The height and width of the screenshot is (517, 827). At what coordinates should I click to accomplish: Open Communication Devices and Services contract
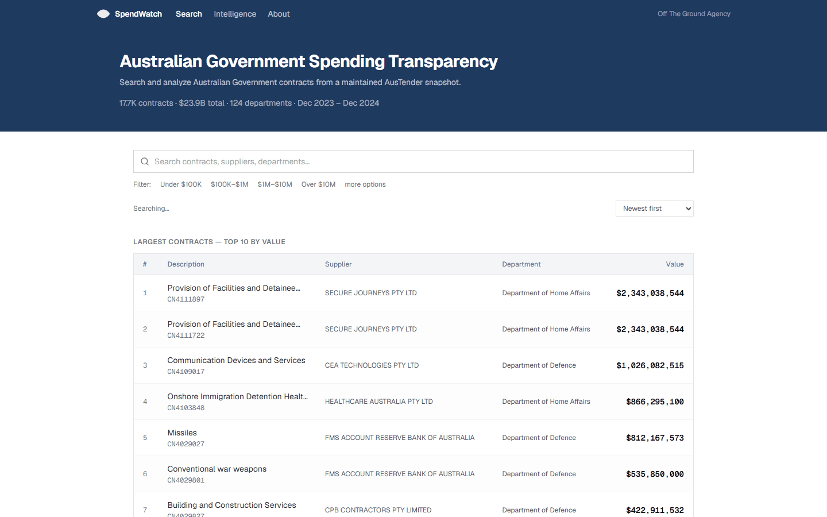click(x=237, y=360)
